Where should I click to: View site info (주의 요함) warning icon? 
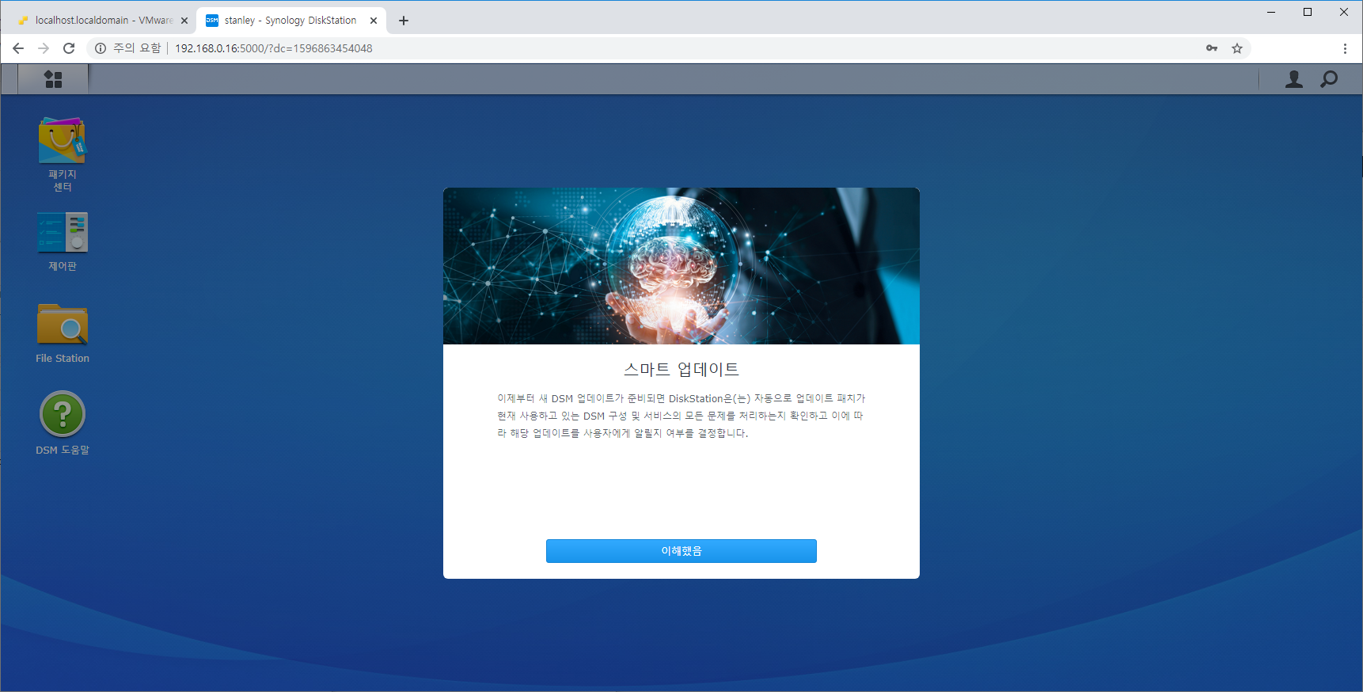[101, 48]
